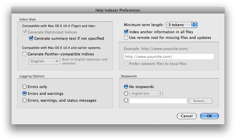Click the remote root URL text field
236x140 pixels.
click(169, 56)
